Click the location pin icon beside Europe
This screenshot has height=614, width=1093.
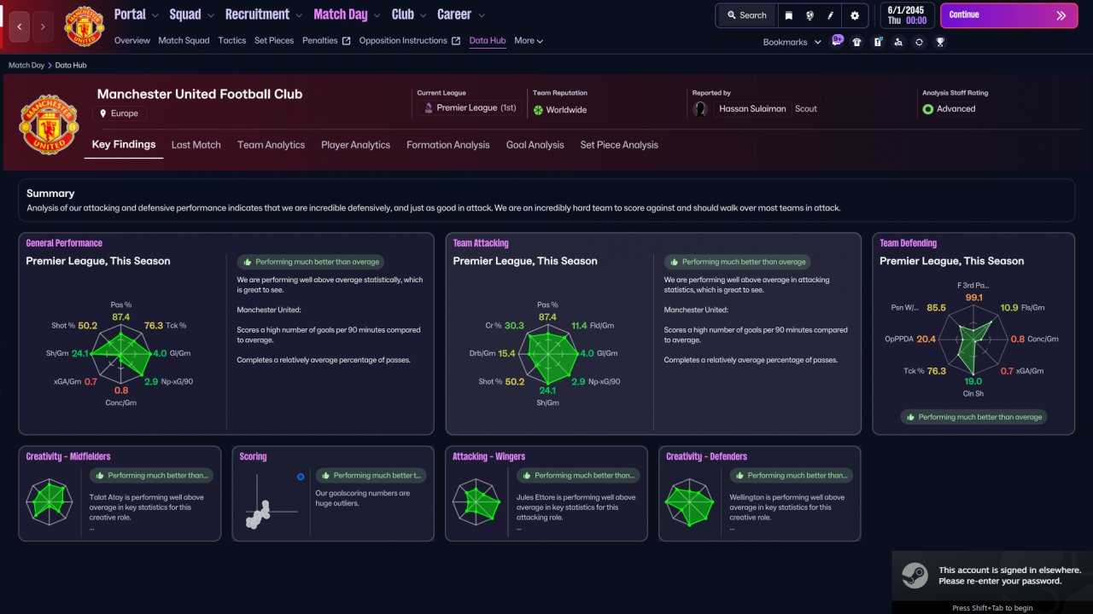[x=103, y=113]
